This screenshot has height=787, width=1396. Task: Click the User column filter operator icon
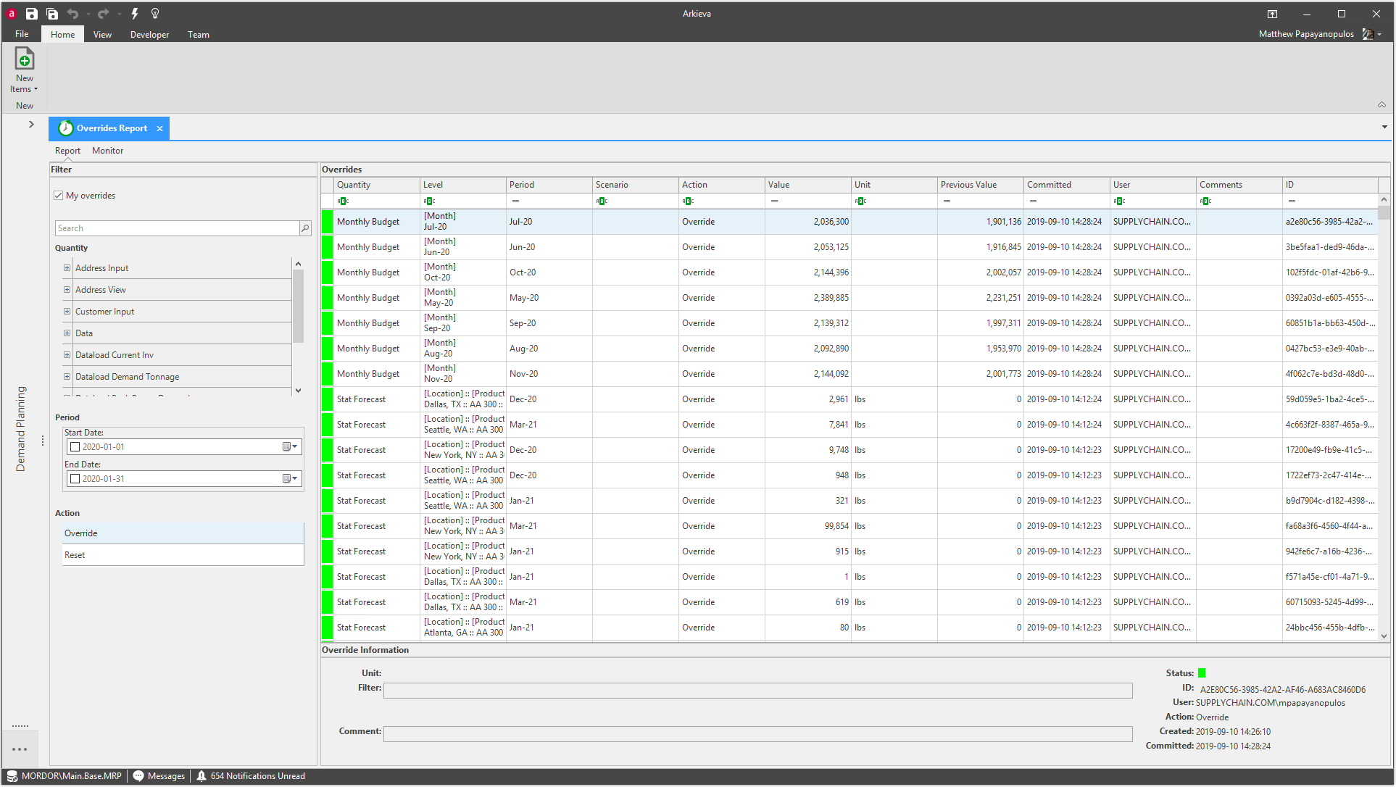tap(1119, 201)
